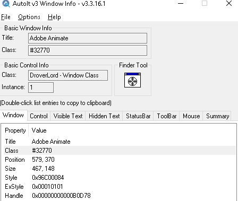The height and width of the screenshot is (201, 238).
Task: Switch to the Visible Text tab
Action: (x=68, y=116)
